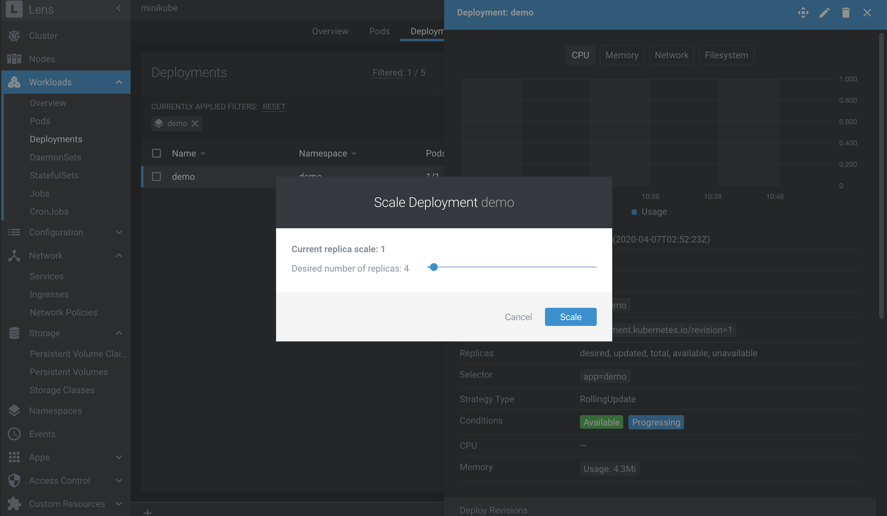Click the blue Scale button

tap(570, 317)
